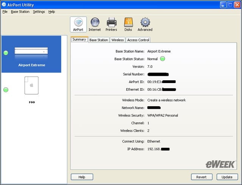242x185 pixels.
Task: Select the Airport Extreme base station in sidebar
Action: coord(31,54)
